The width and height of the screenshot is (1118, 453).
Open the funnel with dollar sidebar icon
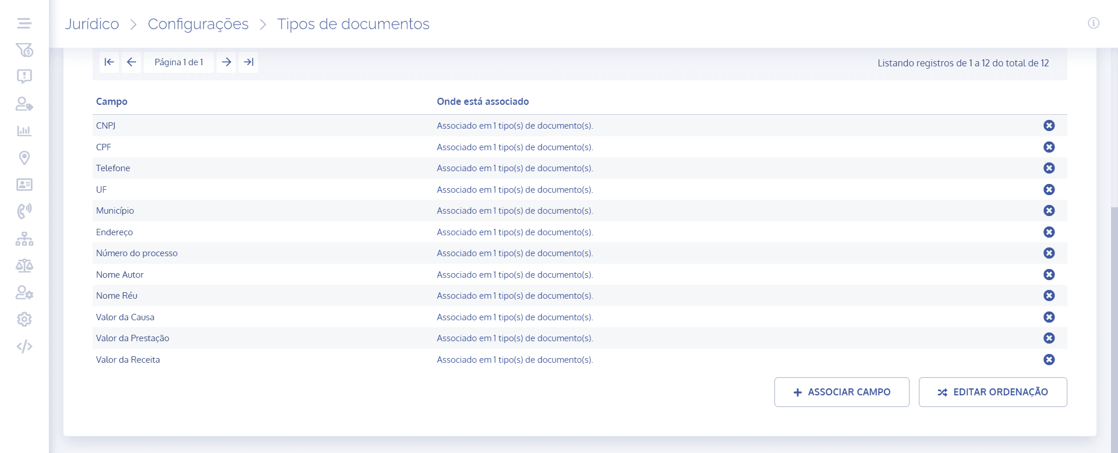(x=24, y=50)
